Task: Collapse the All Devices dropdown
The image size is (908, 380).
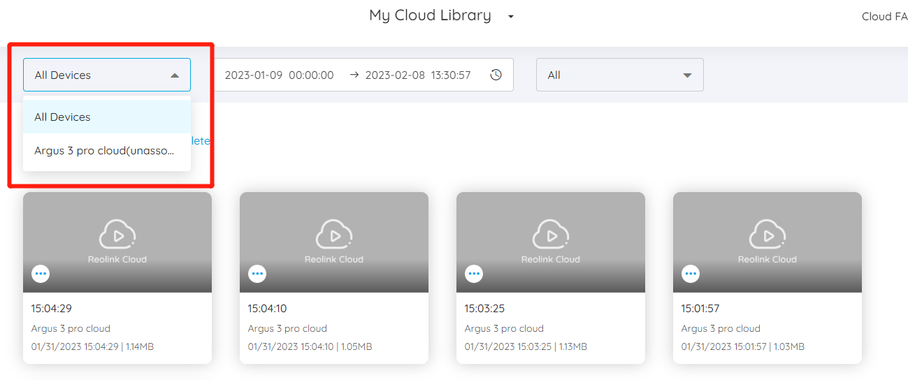Action: pyautogui.click(x=107, y=75)
